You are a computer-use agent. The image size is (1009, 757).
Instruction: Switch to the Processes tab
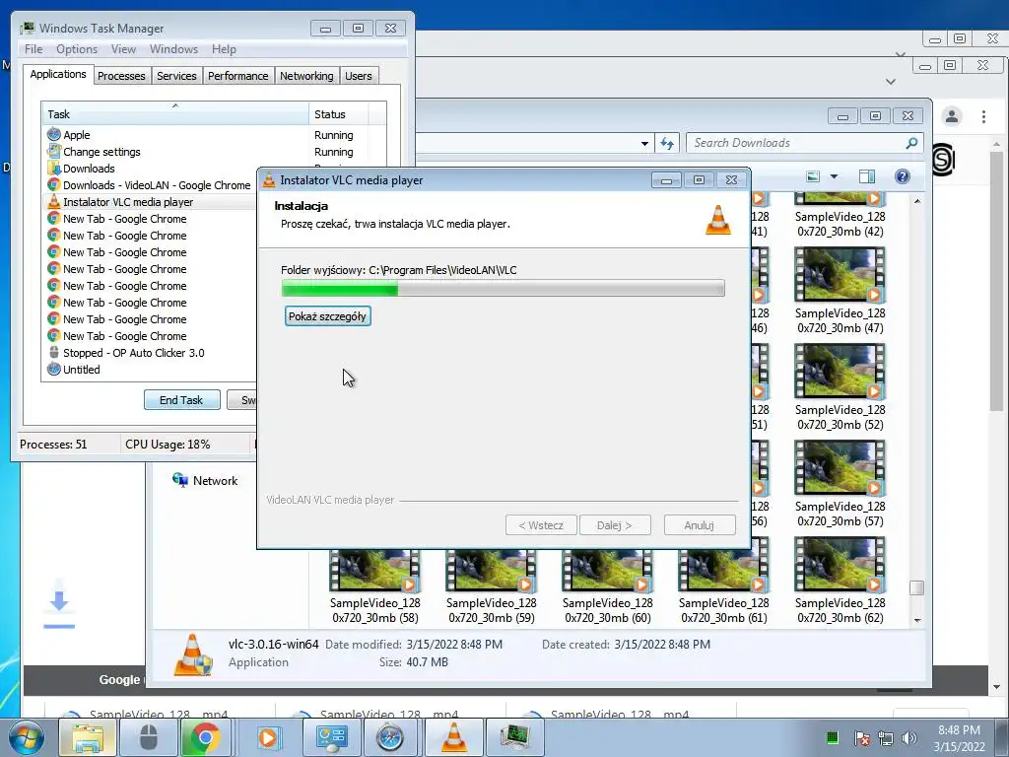point(121,76)
